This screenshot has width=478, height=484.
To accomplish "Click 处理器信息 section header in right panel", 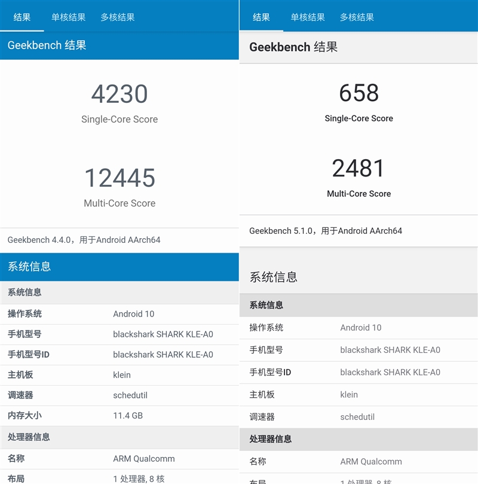I will point(358,439).
